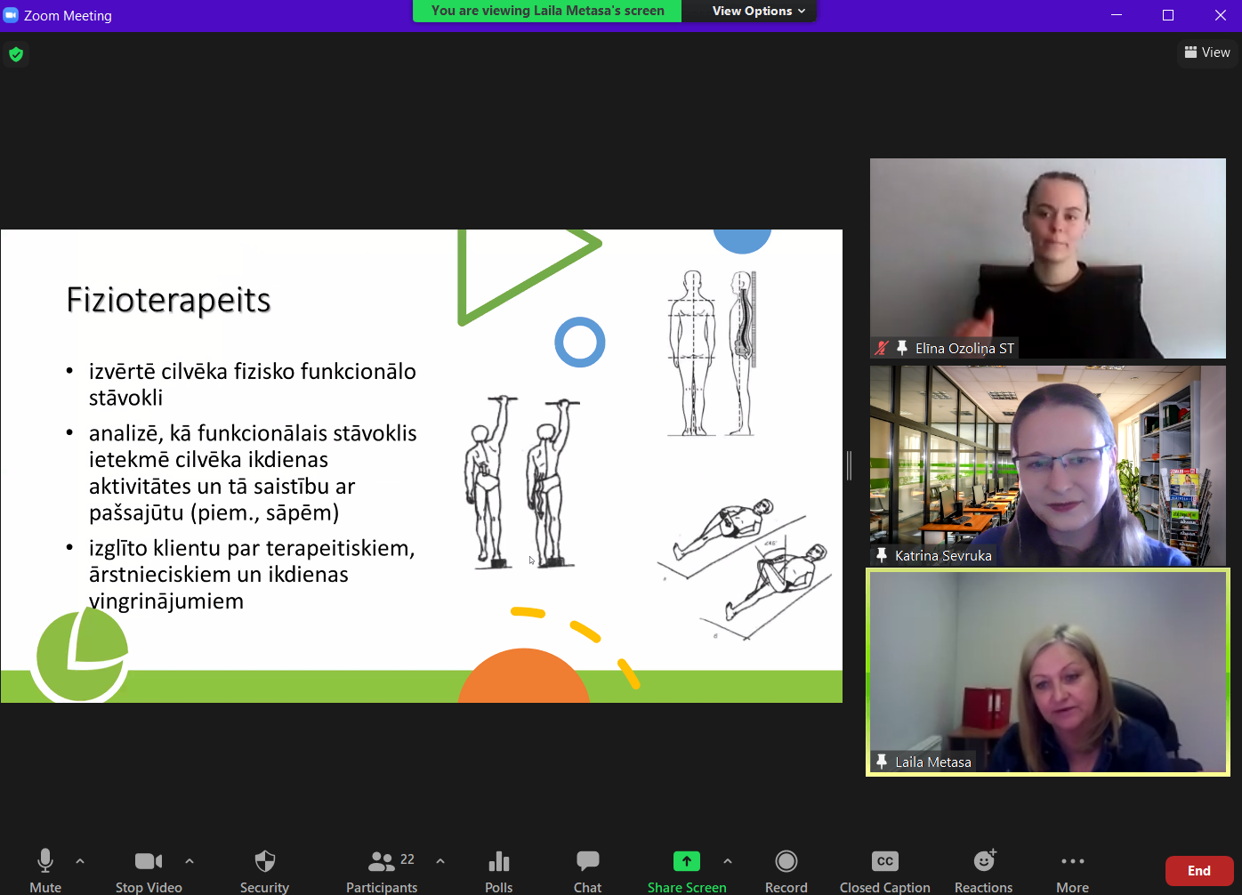Viewport: 1242px width, 895px height.
Task: Click the 'Laila Metasa' name label
Action: (933, 762)
